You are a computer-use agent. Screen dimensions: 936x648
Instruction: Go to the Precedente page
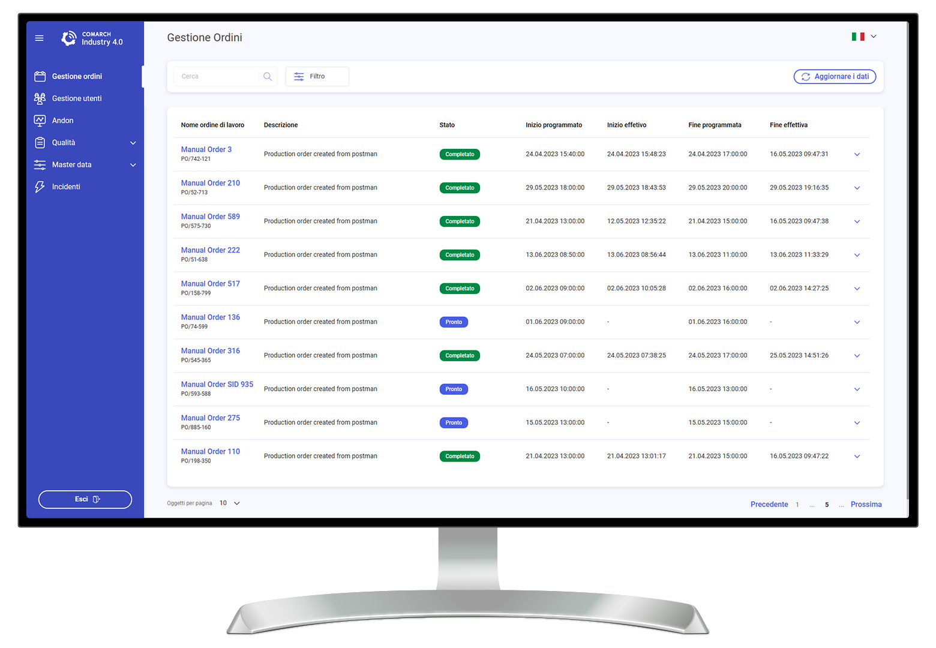[769, 505]
